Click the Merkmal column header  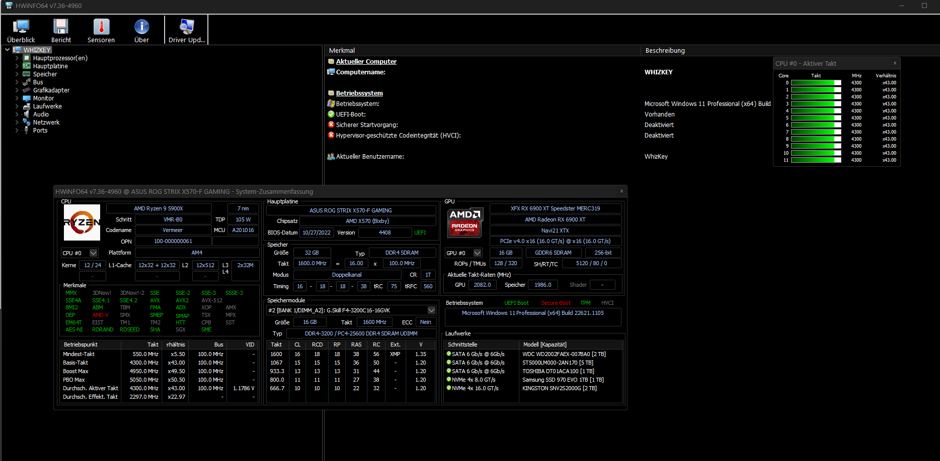pos(483,50)
